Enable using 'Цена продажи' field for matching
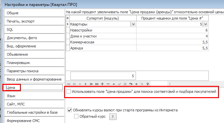The width and height of the screenshot is (224, 123). (x=68, y=92)
